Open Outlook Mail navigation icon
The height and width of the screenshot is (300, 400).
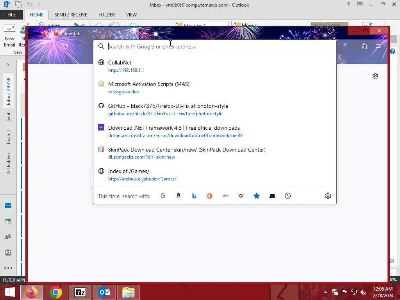[8, 205]
